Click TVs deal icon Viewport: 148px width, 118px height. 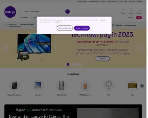pos(132,86)
